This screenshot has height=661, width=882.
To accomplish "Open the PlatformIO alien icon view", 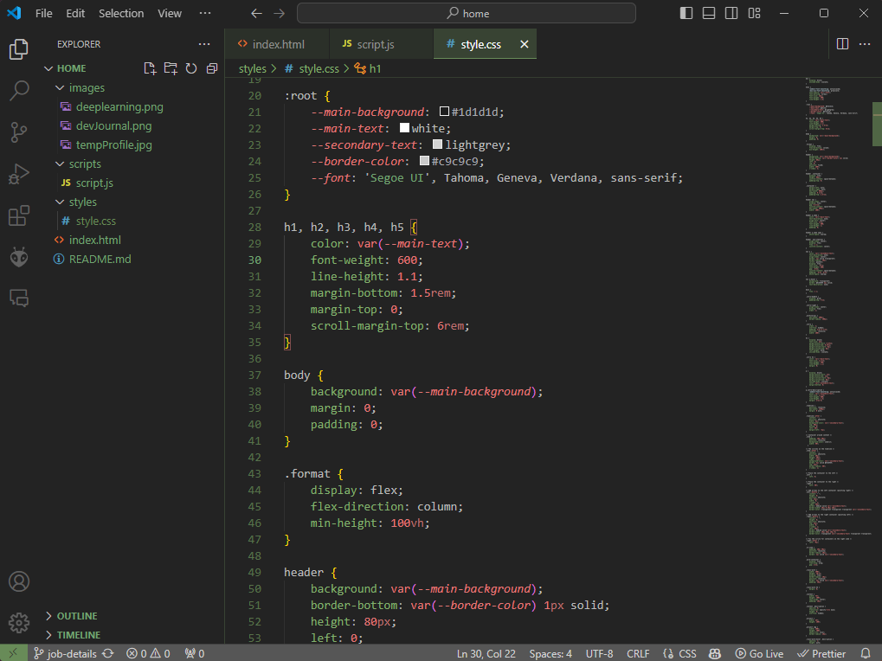I will coord(18,257).
